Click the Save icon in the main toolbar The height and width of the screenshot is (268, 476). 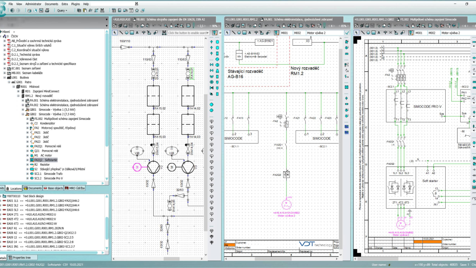point(41,10)
